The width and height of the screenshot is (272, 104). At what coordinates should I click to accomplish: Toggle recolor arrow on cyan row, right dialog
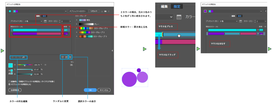click(258, 30)
